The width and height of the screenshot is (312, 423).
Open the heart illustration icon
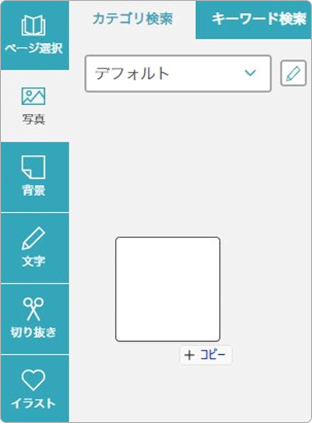[x=33, y=380]
